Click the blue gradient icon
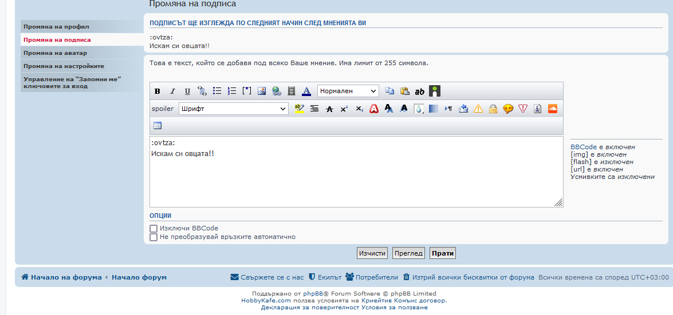This screenshot has height=315, width=673. [x=434, y=109]
